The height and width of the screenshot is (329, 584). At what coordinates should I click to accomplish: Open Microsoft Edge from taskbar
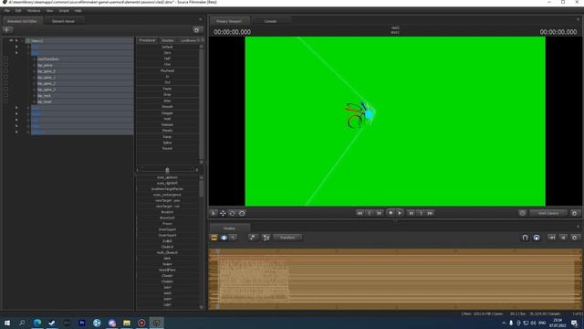(x=37, y=323)
